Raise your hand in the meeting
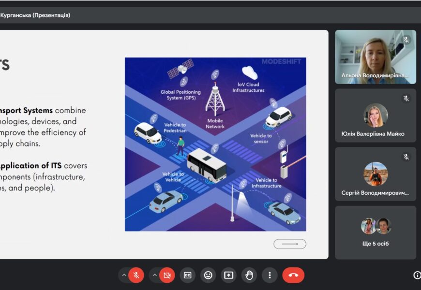This screenshot has width=421, height=290. click(x=249, y=275)
